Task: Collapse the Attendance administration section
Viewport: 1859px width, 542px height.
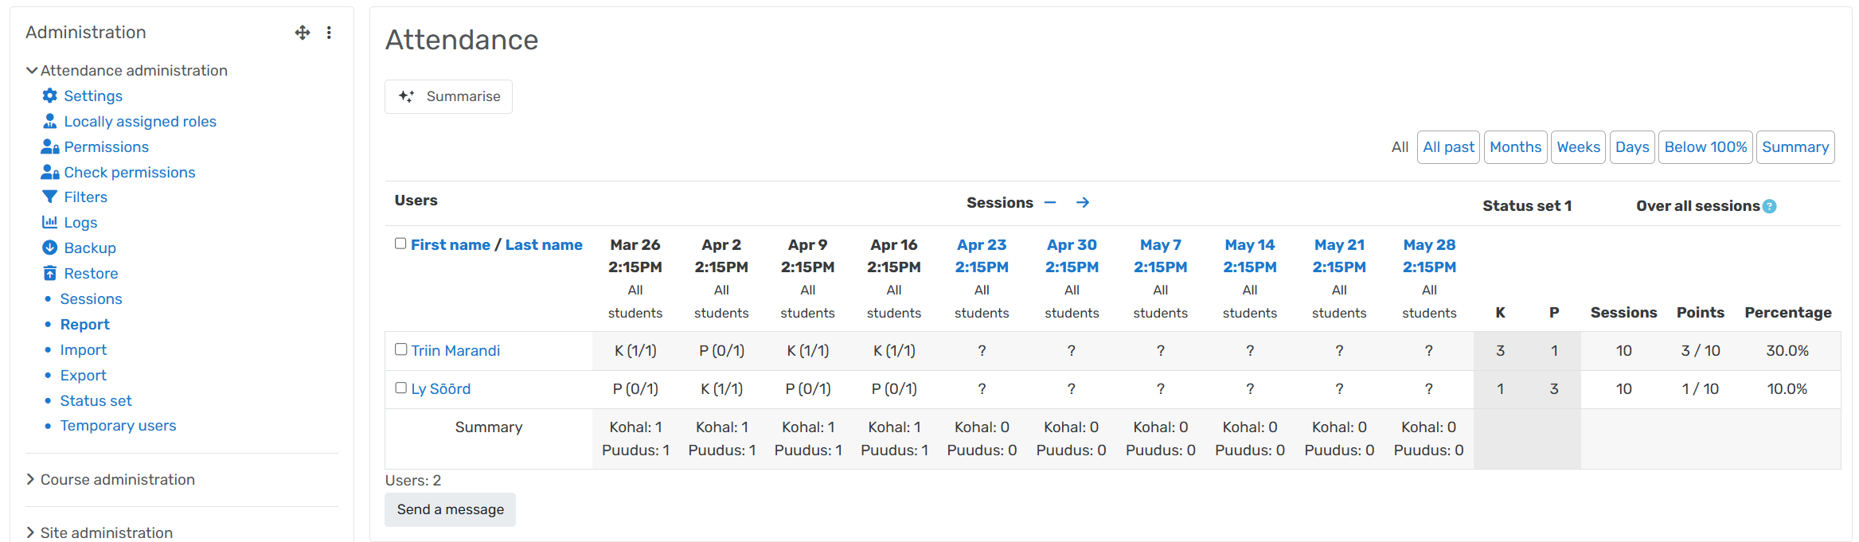Action: [32, 70]
